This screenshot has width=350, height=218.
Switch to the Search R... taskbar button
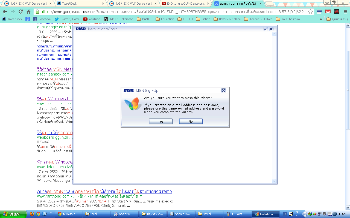(181, 214)
